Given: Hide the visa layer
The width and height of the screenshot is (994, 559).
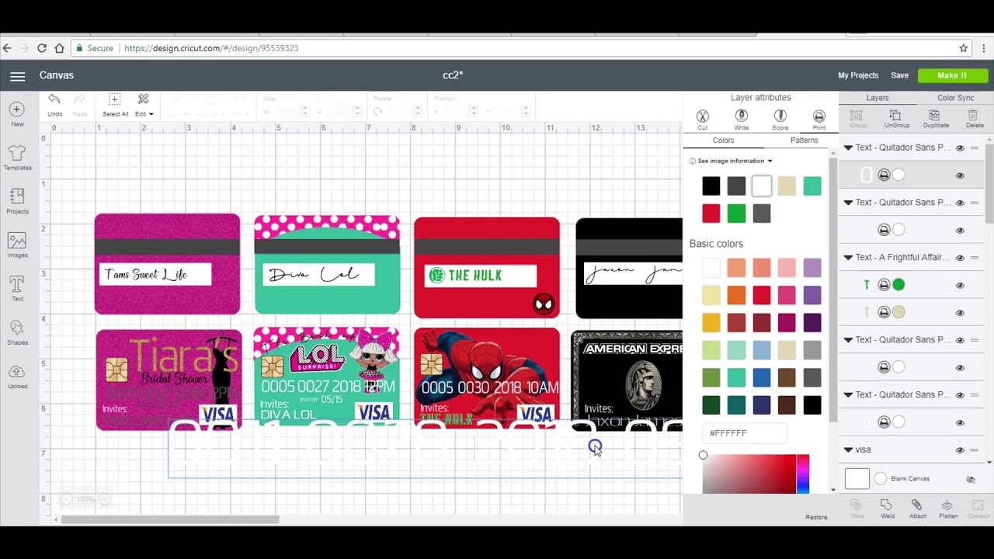Looking at the screenshot, I should [960, 450].
